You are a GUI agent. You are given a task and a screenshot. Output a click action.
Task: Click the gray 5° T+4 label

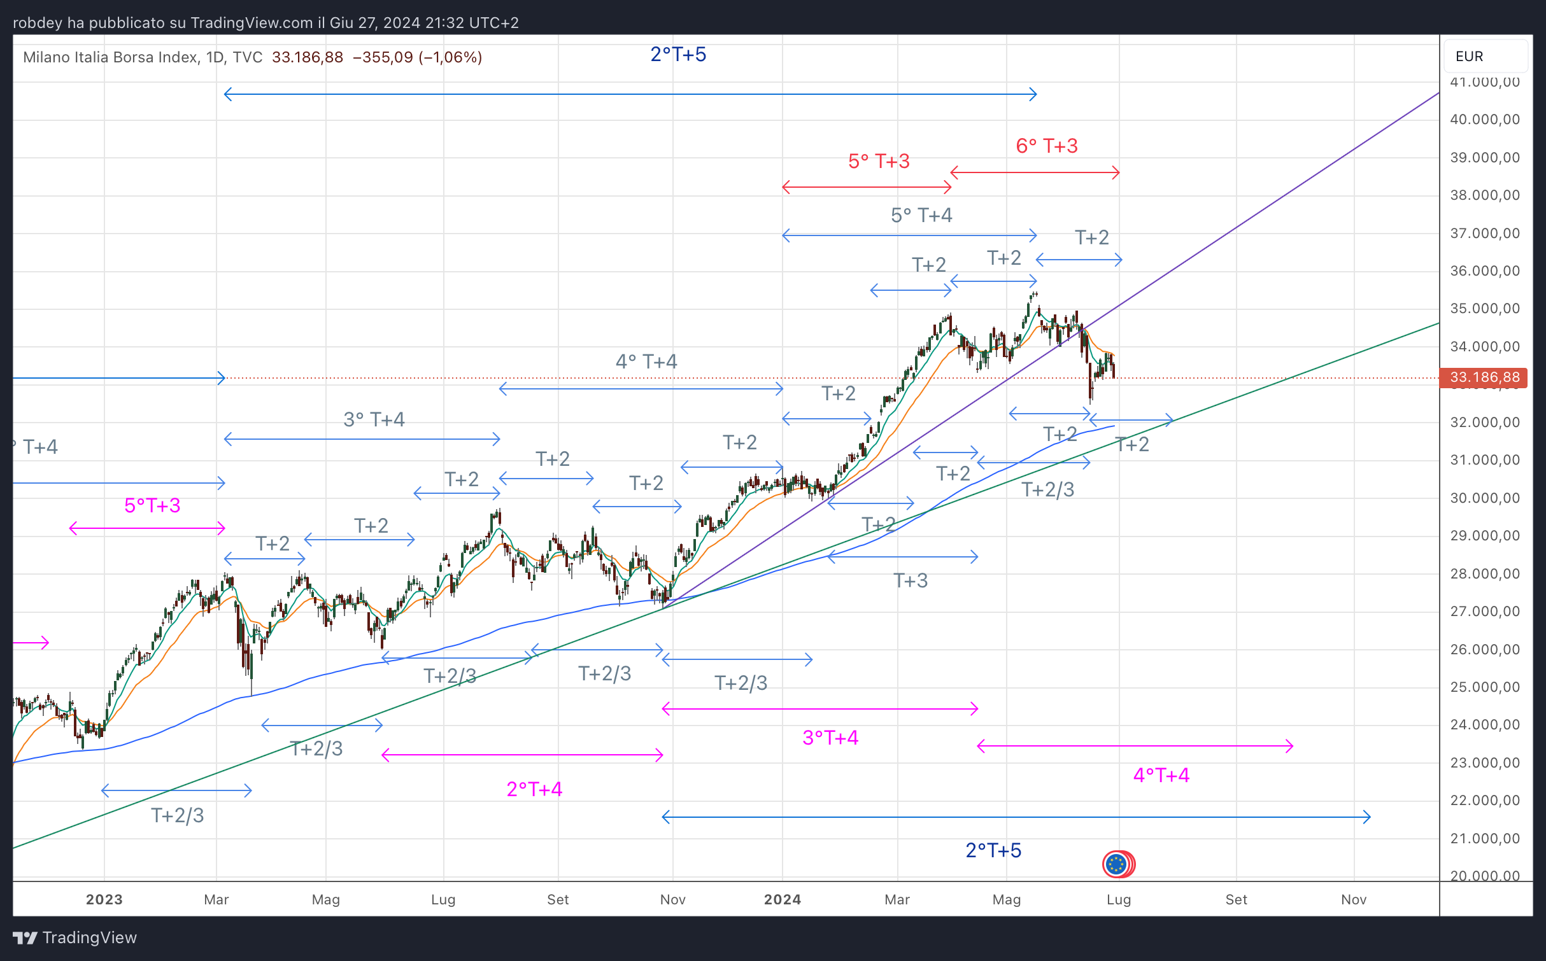point(921,216)
